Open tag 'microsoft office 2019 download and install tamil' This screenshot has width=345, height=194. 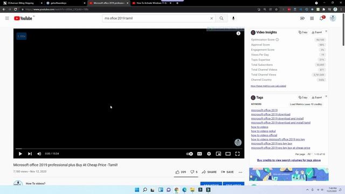pos(281,123)
